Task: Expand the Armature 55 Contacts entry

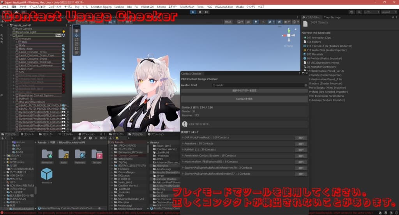Action: pyautogui.click(x=182, y=144)
